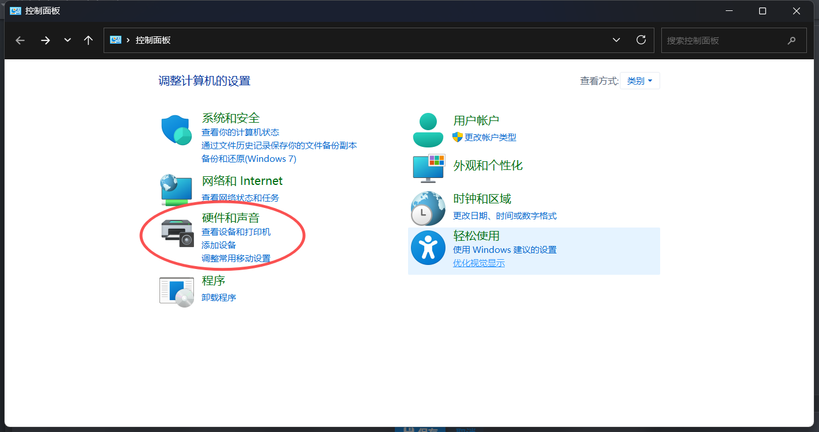Screen dimensions: 819x432
Task: Navigate up one folder level
Action: click(x=88, y=40)
